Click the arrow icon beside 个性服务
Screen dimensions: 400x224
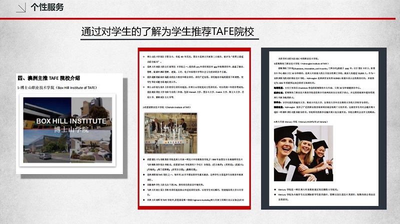tap(20, 7)
